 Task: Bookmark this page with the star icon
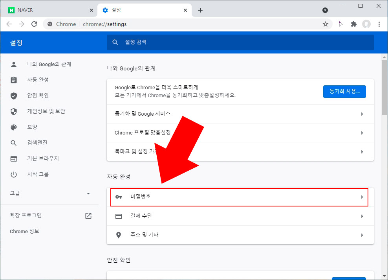click(x=326, y=24)
